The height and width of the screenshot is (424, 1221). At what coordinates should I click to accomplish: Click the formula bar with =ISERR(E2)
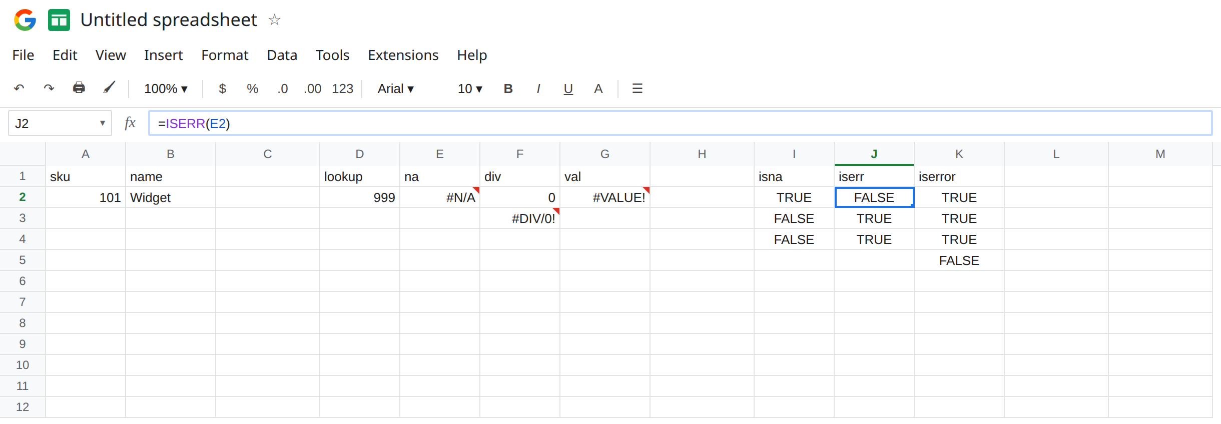pyautogui.click(x=680, y=123)
